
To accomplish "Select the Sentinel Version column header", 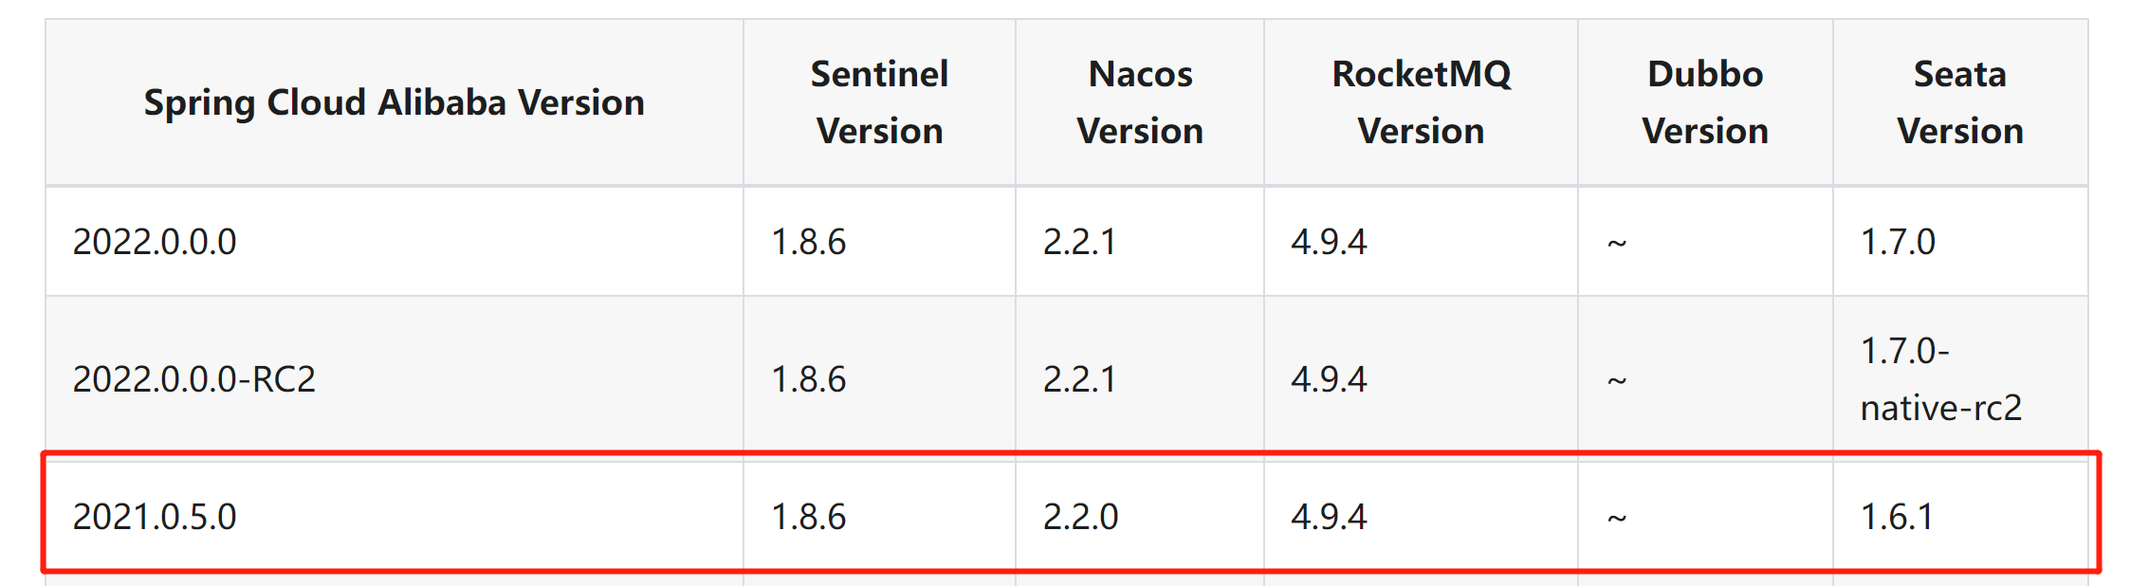I will [879, 102].
